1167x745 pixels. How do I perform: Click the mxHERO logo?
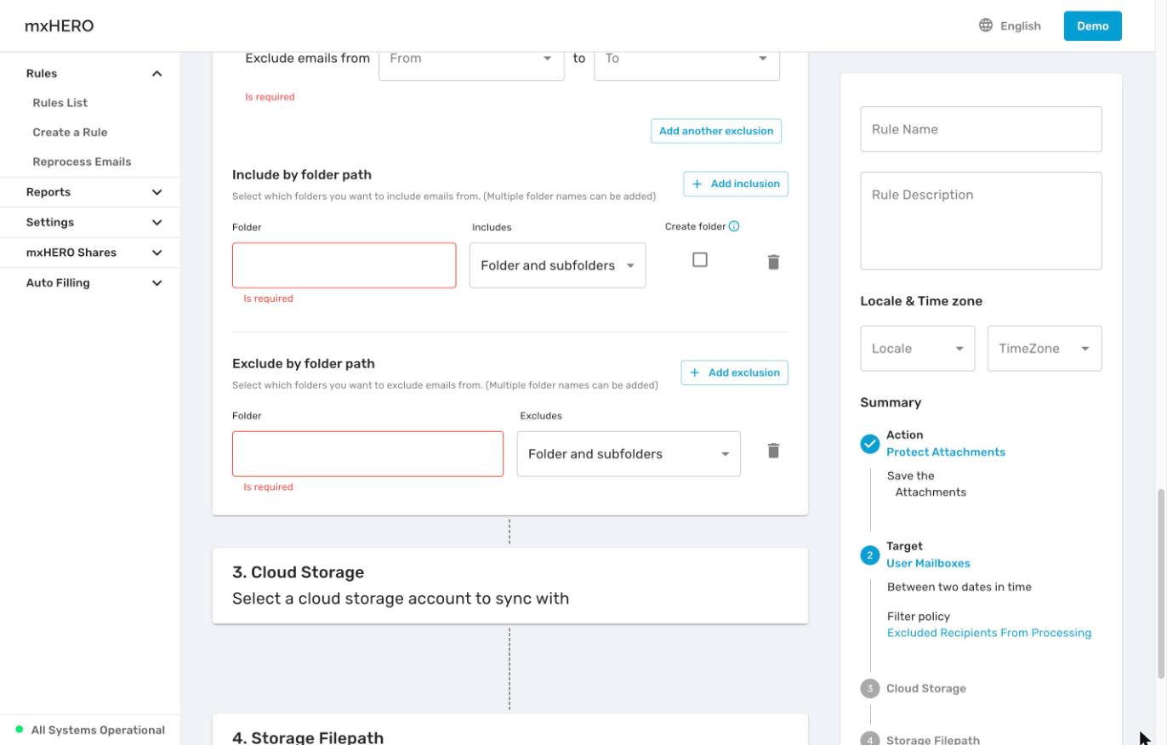tap(60, 26)
